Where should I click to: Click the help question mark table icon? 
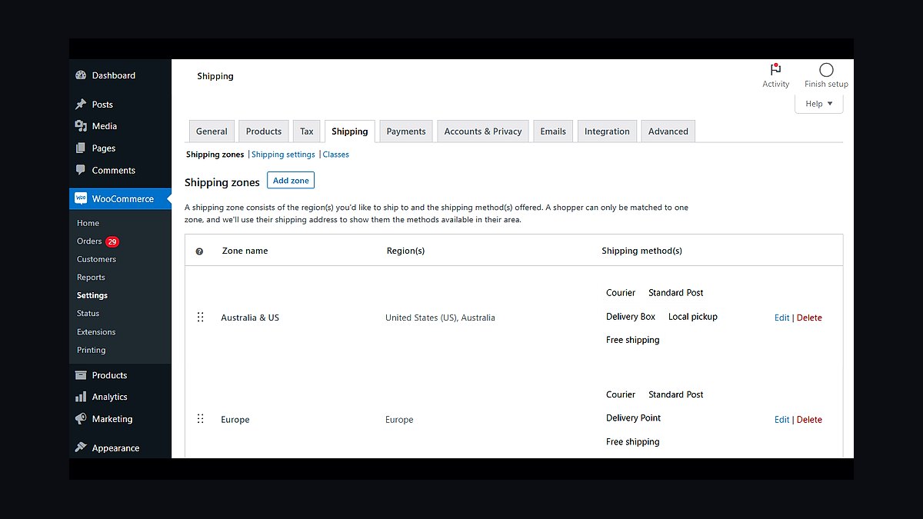coord(199,251)
